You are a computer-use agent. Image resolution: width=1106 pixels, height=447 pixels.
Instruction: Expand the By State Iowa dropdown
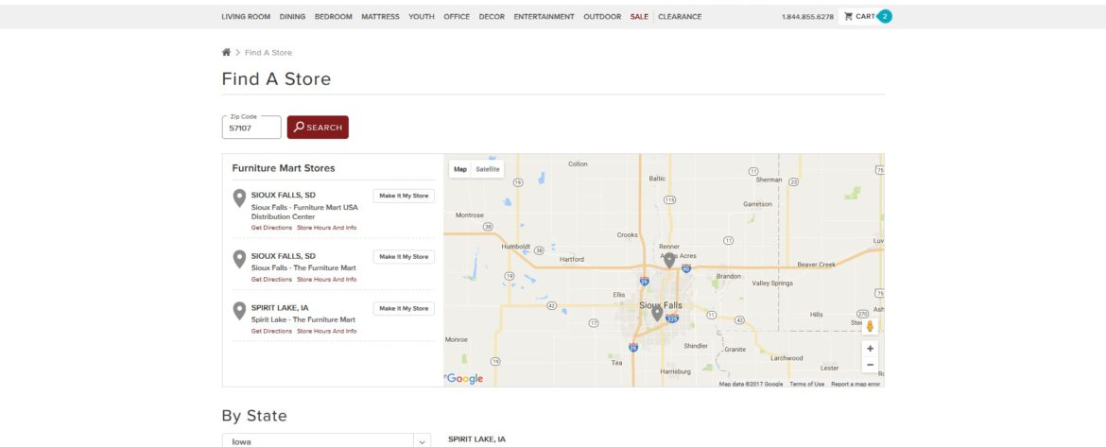[326, 441]
